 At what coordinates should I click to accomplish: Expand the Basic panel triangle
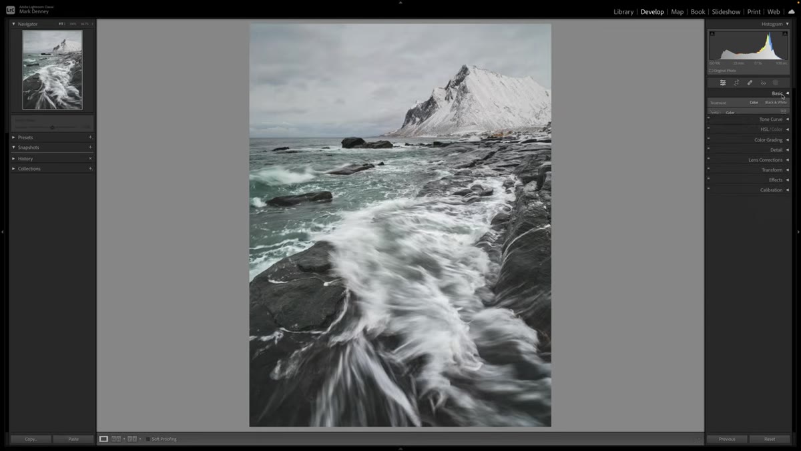tap(787, 93)
